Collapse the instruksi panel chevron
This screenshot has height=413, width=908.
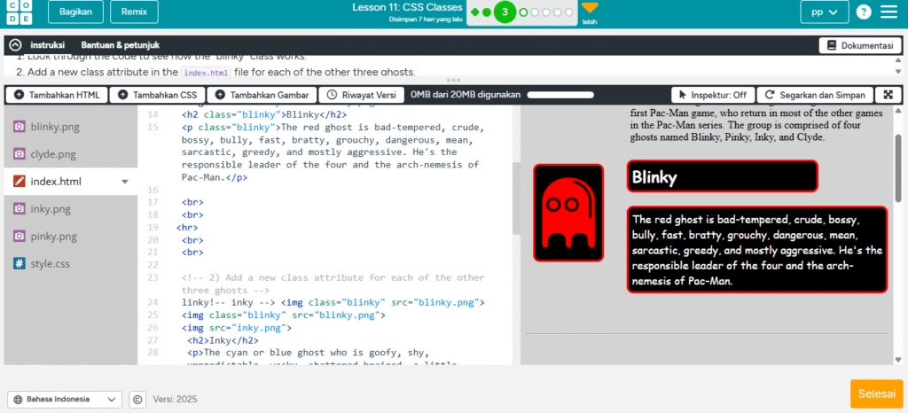tap(15, 44)
